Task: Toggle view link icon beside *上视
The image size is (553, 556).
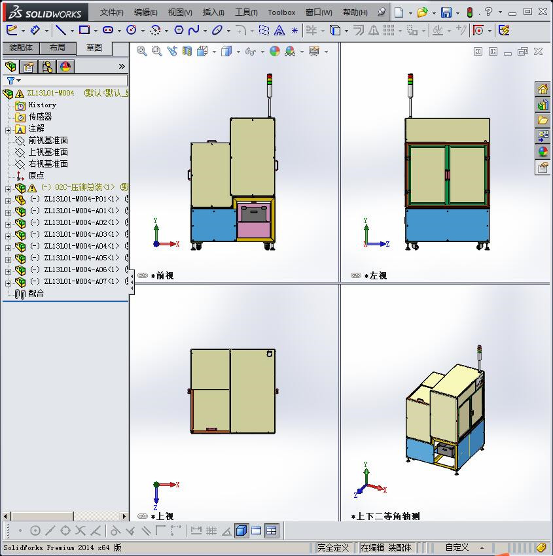Action: 143,516
